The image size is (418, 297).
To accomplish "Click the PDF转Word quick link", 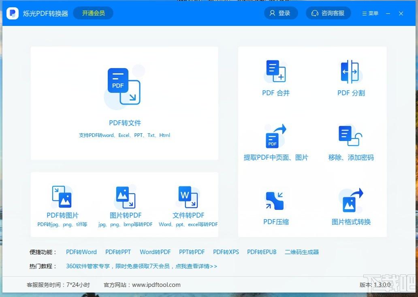I will pyautogui.click(x=81, y=252).
